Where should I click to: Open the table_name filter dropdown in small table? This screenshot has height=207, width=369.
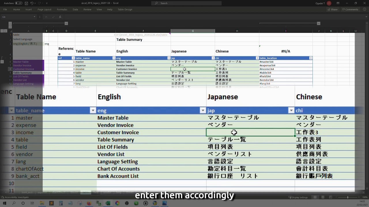coord(114,58)
